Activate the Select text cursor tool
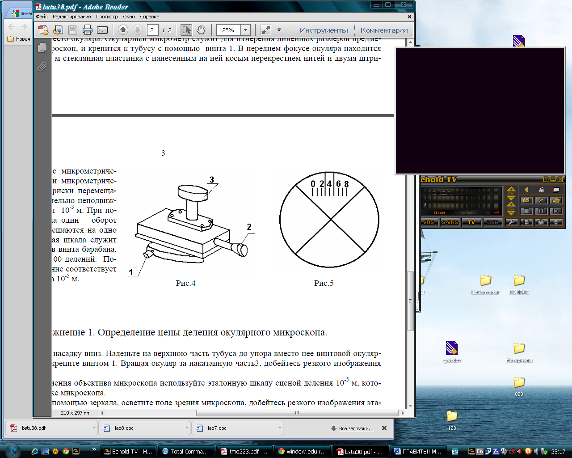The image size is (572, 458). 186,30
